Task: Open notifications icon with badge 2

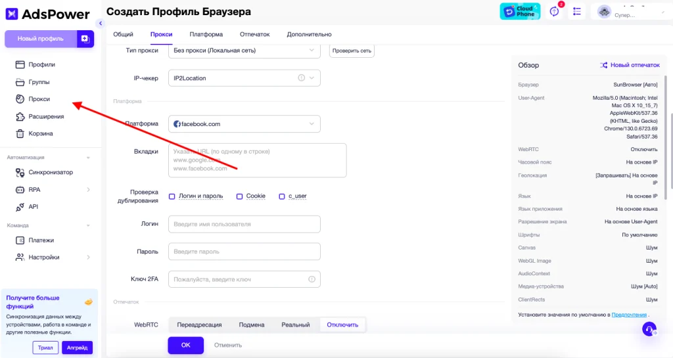Action: [x=555, y=12]
